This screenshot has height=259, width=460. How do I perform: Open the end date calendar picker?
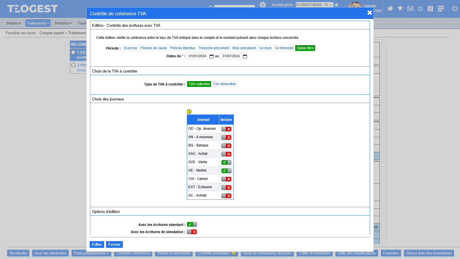[245, 56]
